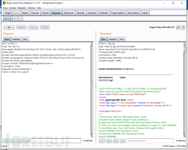Close Repeater tab 2 with its x

[15, 19]
